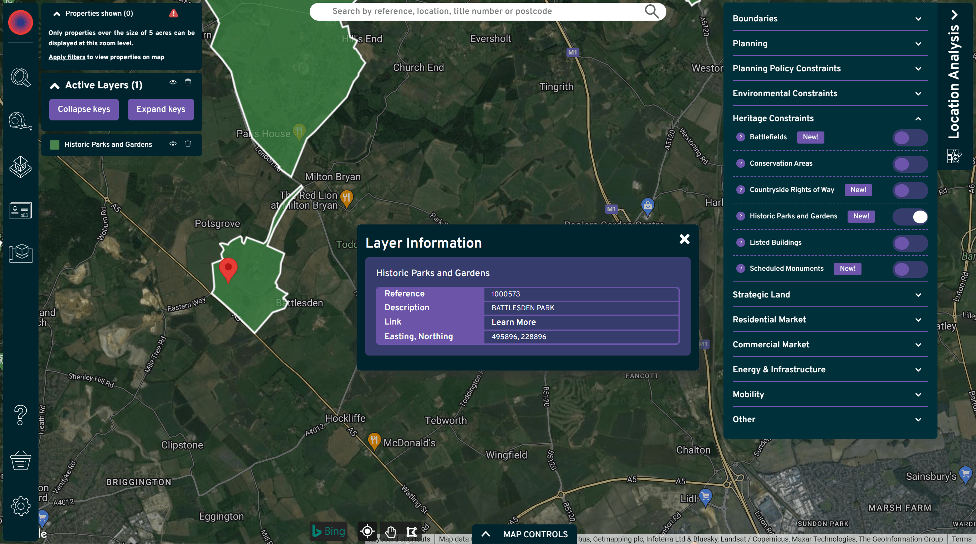Collapse the Heritage Constraints section

coord(830,118)
